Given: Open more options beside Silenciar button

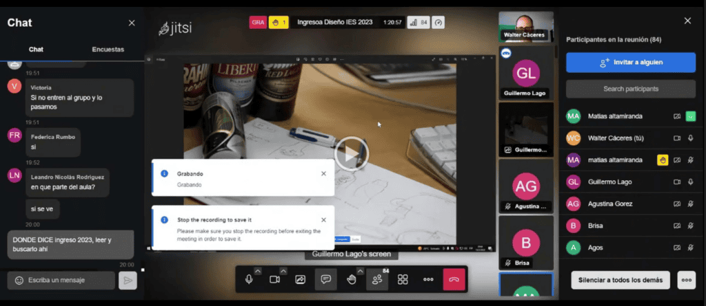Looking at the screenshot, I should coord(686,280).
